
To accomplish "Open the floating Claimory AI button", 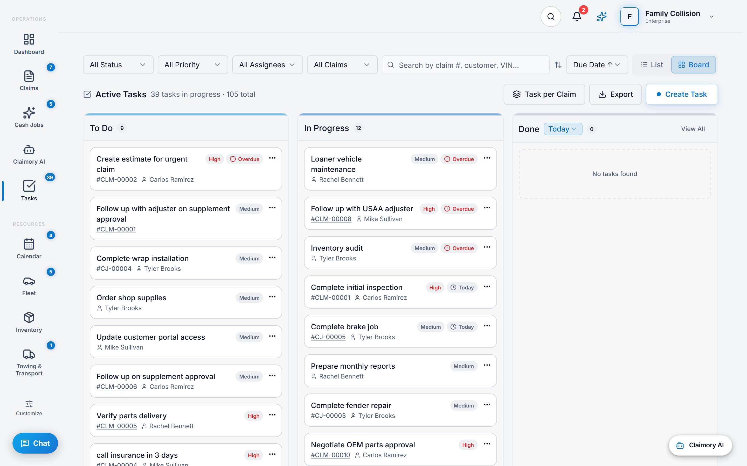I will [700, 445].
